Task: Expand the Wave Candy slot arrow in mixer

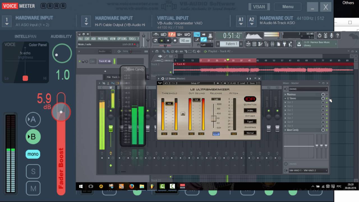Action: pos(285,130)
